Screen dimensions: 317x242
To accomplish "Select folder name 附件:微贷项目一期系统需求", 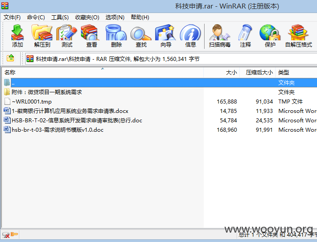I will pos(47,92).
